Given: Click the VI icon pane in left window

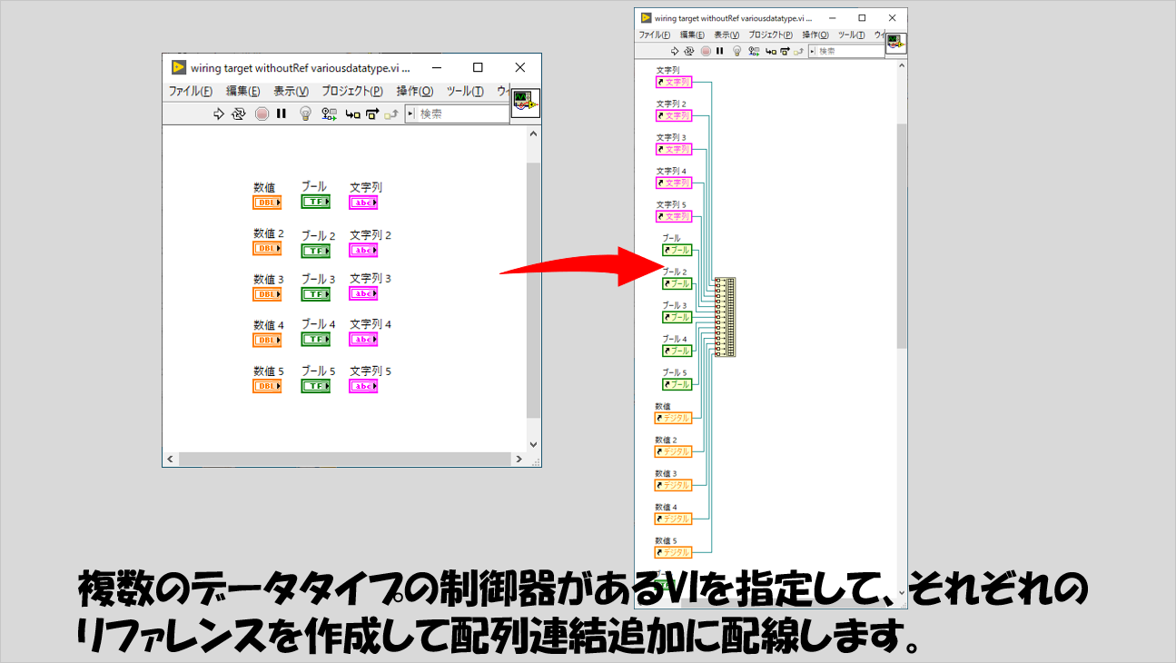Looking at the screenshot, I should pyautogui.click(x=525, y=103).
